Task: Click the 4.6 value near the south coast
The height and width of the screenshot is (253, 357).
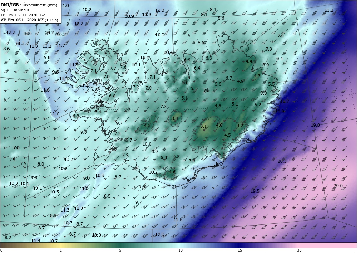Action: pyautogui.click(x=172, y=172)
